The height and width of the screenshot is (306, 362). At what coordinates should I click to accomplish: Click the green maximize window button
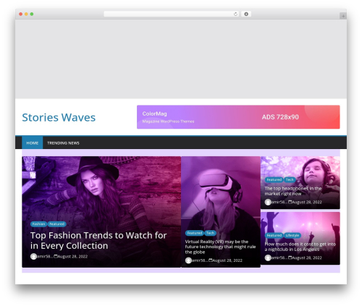tap(32, 14)
